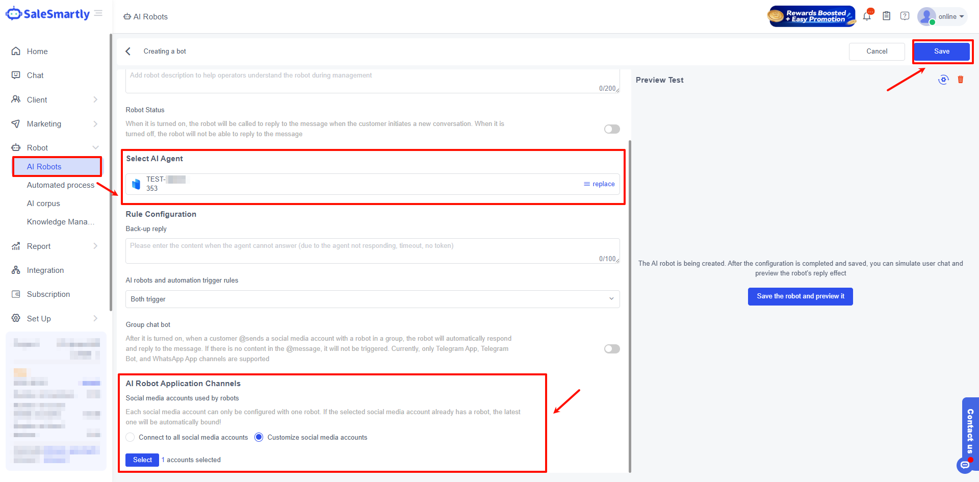Click the Rewards Boosted promotion banner
The height and width of the screenshot is (482, 979).
812,16
